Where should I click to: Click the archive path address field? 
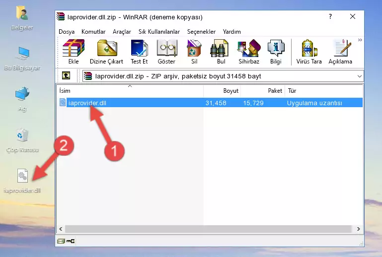[223, 76]
